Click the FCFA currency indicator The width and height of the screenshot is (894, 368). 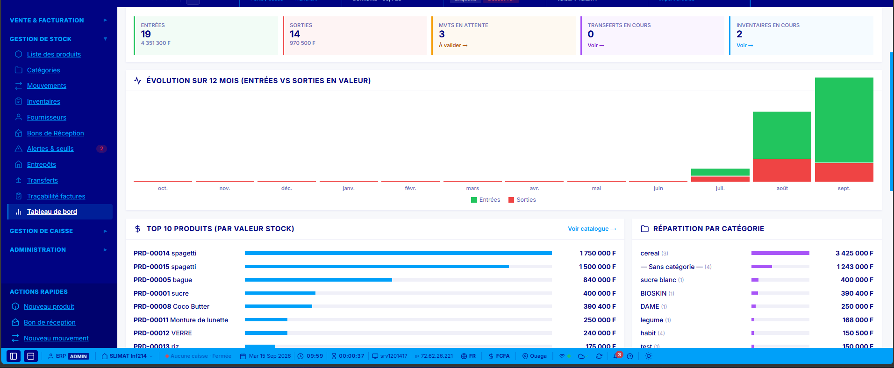(499, 356)
